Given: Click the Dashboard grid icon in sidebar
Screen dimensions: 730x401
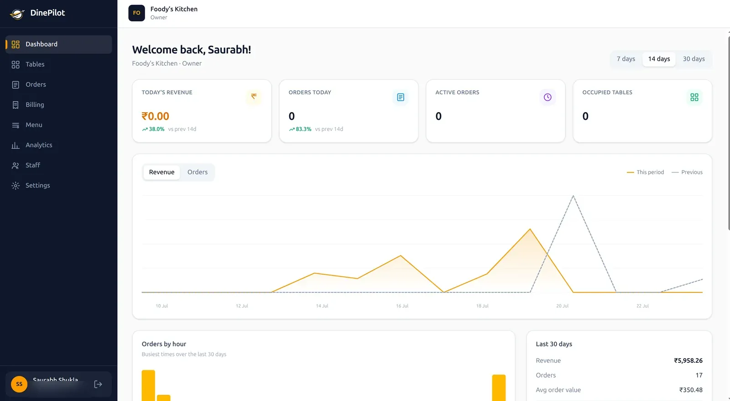Looking at the screenshot, I should pos(16,44).
